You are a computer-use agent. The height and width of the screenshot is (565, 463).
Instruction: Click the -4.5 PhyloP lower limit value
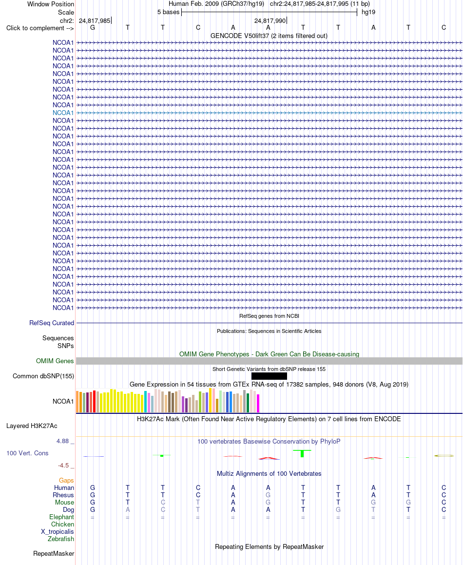tap(63, 466)
